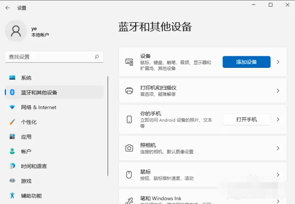Click the 系统 monitor icon
This screenshot has width=295, height=204.
pos(12,78)
